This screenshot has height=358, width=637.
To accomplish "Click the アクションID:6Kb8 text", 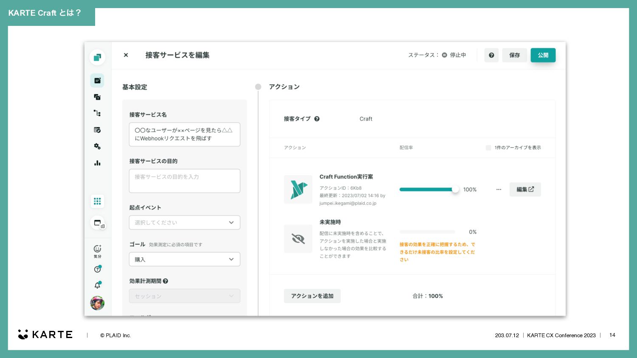I will (341, 188).
